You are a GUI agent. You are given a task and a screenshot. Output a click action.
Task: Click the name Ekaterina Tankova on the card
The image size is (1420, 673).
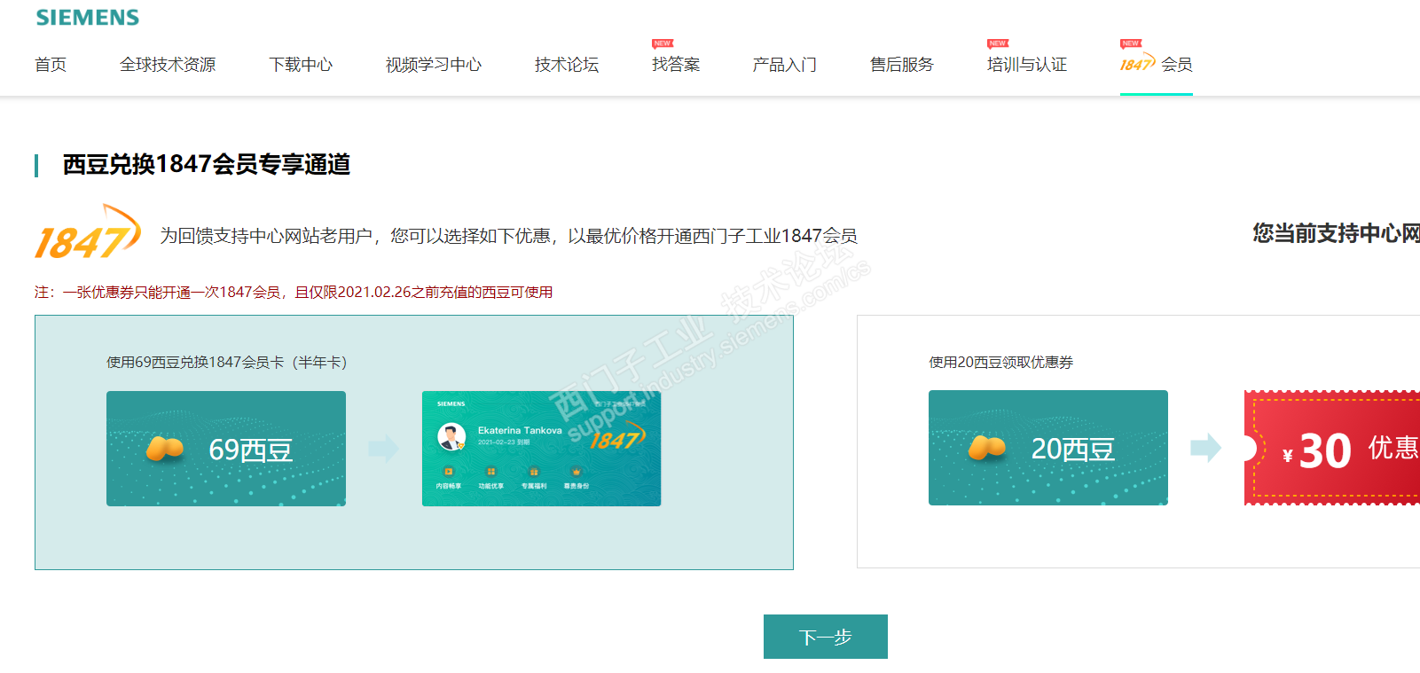pyautogui.click(x=520, y=430)
